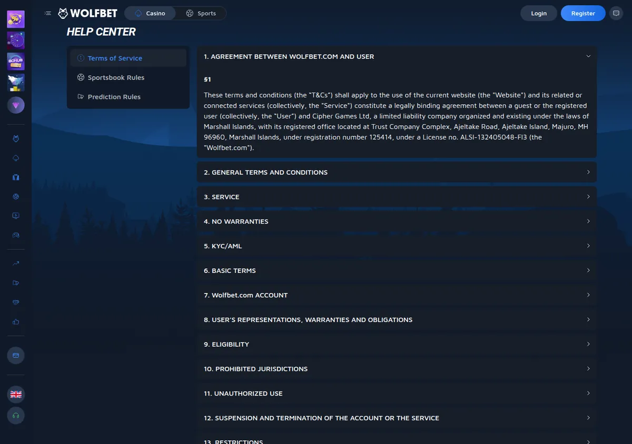Switch to the Sports tab

pyautogui.click(x=201, y=13)
